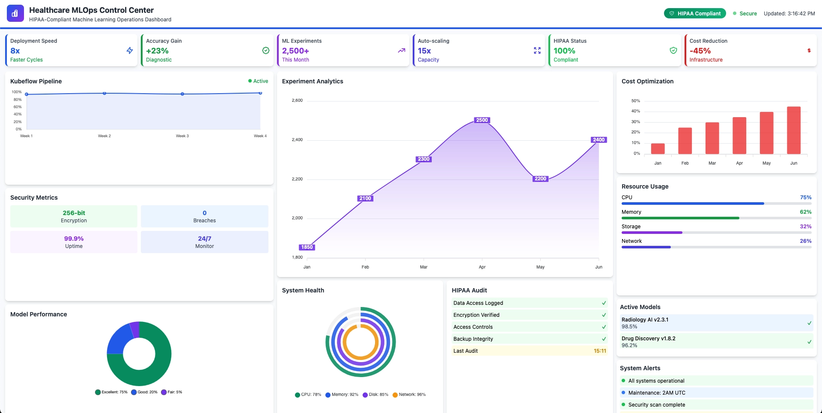Click the shield icon inside HIPAA Compliant badge
Image resolution: width=822 pixels, height=413 pixels.
point(671,13)
